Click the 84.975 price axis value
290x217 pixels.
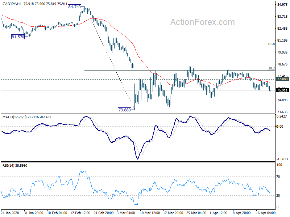[x=282, y=5]
